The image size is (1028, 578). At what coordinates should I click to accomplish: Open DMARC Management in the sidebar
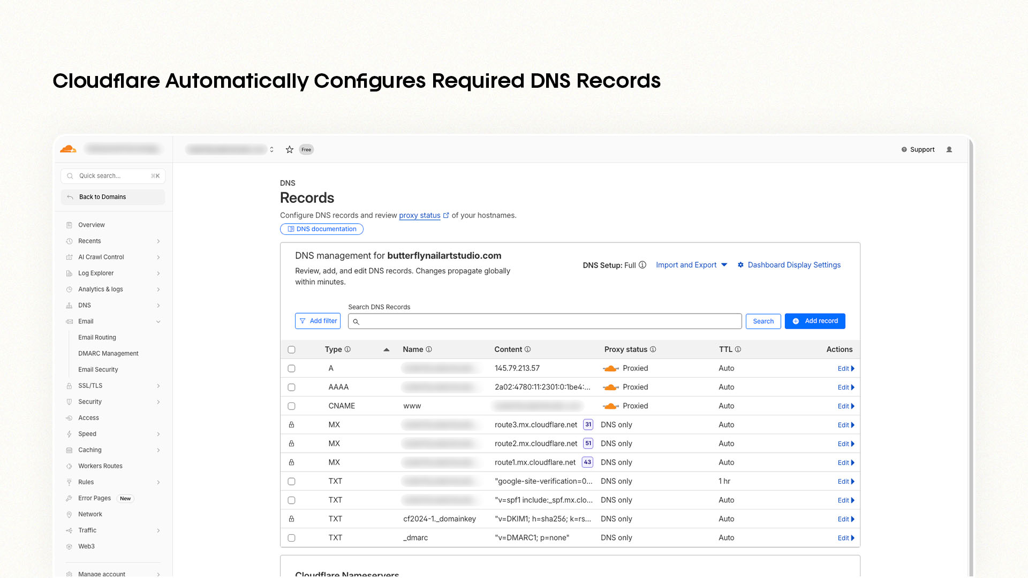pyautogui.click(x=108, y=353)
